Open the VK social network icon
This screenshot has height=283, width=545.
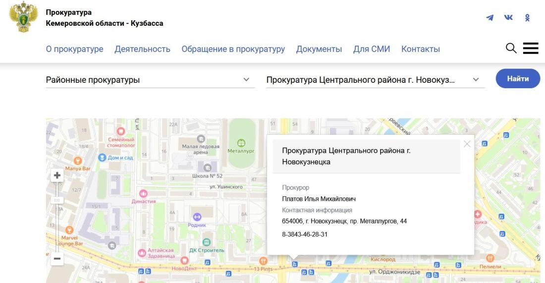point(508,18)
